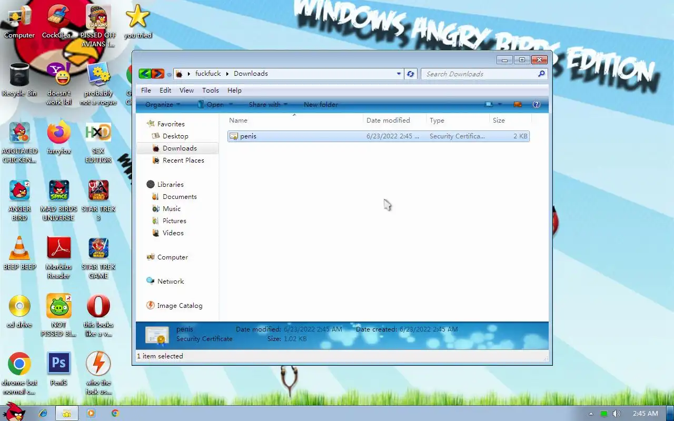Click the certificate thumbnail in details pane
Image resolution: width=674 pixels, height=421 pixels.
157,335
